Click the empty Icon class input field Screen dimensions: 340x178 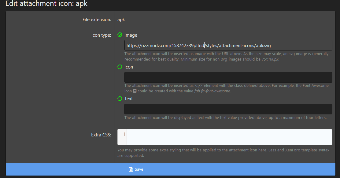[x=228, y=77]
